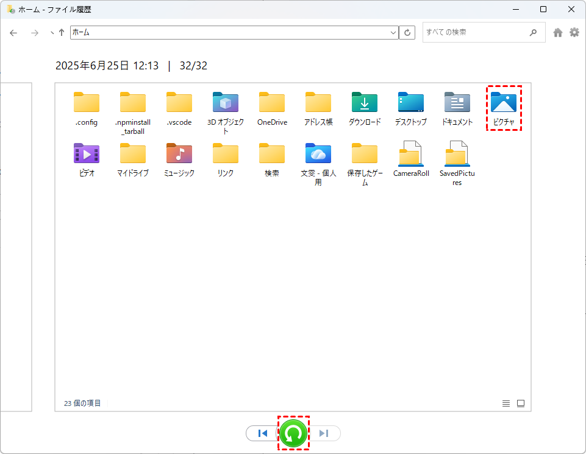Go to the next backup version
The width and height of the screenshot is (586, 454).
point(324,433)
